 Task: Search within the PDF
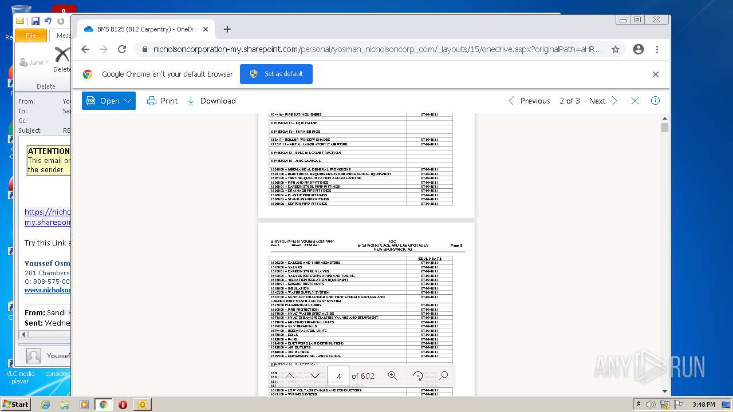[443, 376]
